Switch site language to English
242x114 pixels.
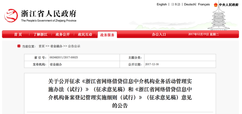pos(162,5)
